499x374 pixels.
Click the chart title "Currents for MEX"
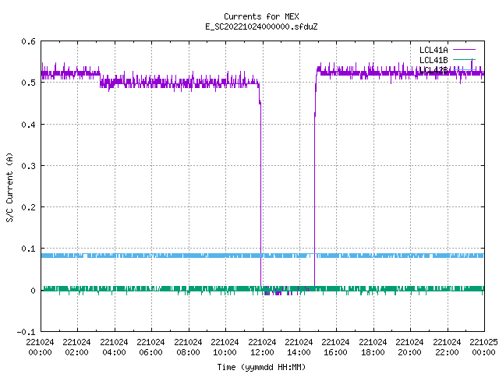(261, 16)
